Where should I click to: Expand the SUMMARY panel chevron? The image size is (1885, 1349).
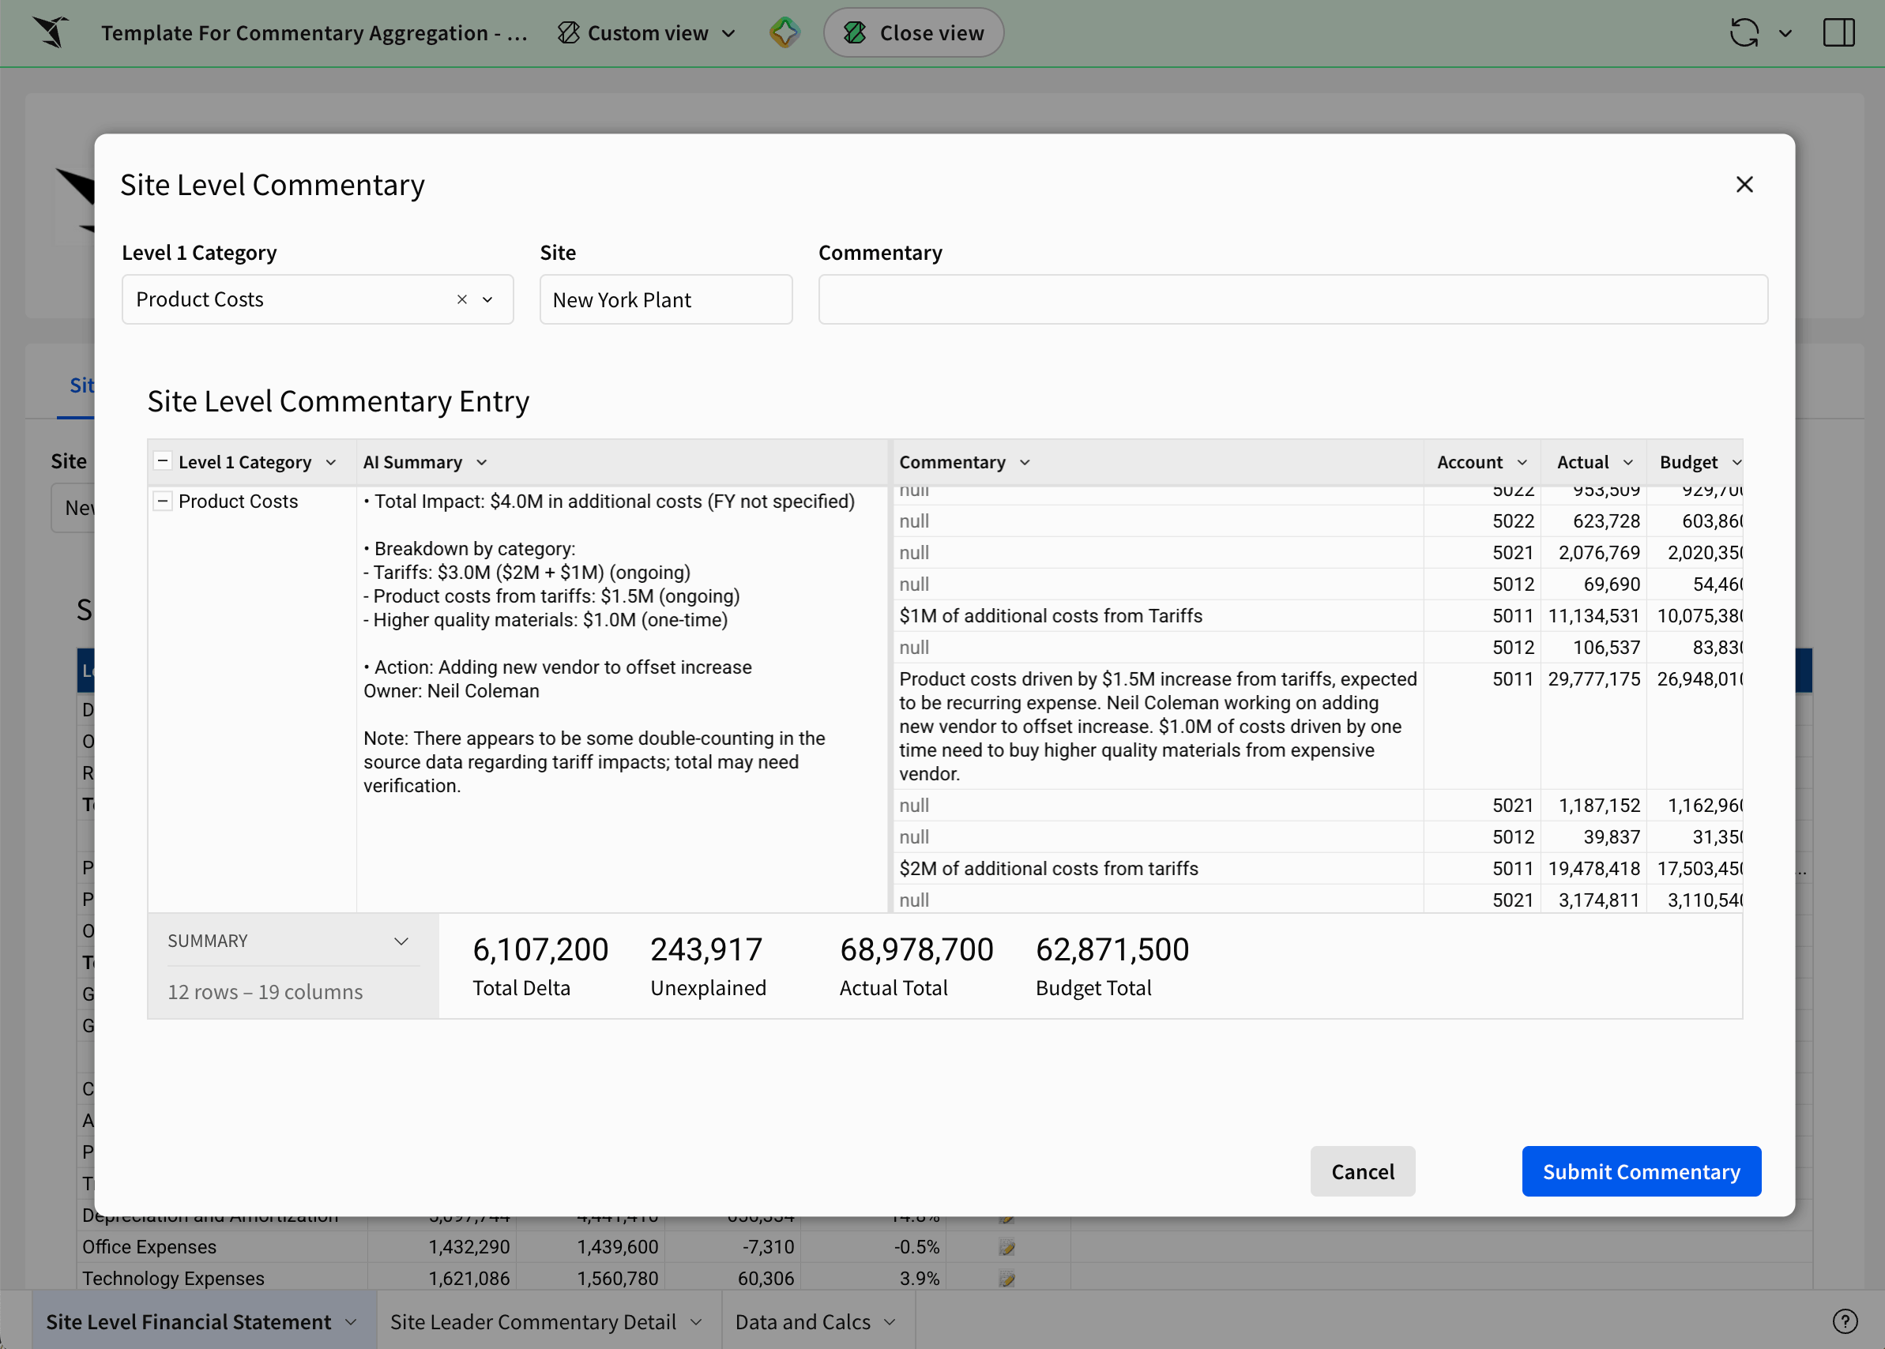(401, 941)
